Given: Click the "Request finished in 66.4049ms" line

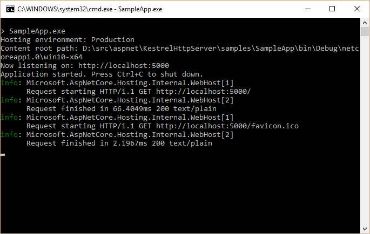Looking at the screenshot, I should click(121, 108).
